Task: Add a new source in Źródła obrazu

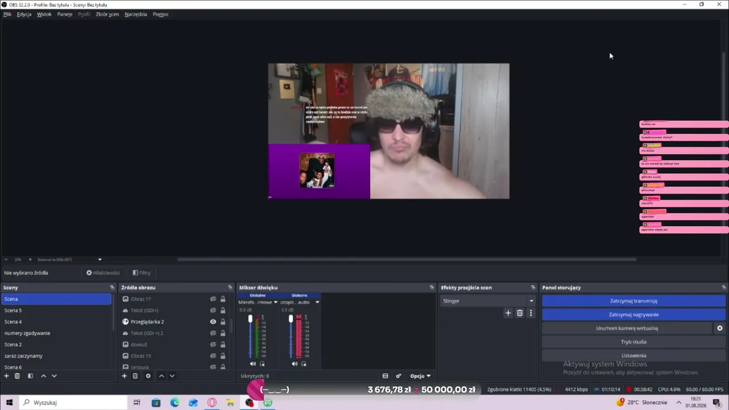Action: [x=125, y=376]
